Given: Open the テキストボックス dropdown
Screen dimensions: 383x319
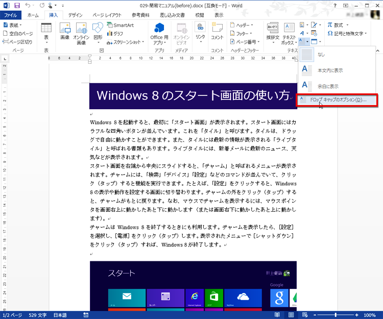Looking at the screenshot, I should pyautogui.click(x=289, y=34).
